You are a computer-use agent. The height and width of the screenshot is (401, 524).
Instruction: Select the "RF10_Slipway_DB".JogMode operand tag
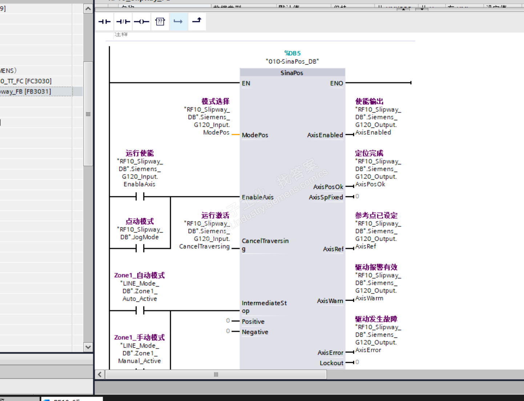(140, 233)
